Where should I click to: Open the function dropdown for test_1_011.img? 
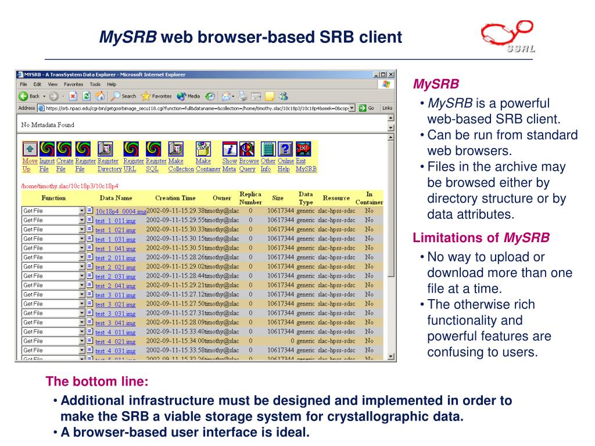point(81,220)
